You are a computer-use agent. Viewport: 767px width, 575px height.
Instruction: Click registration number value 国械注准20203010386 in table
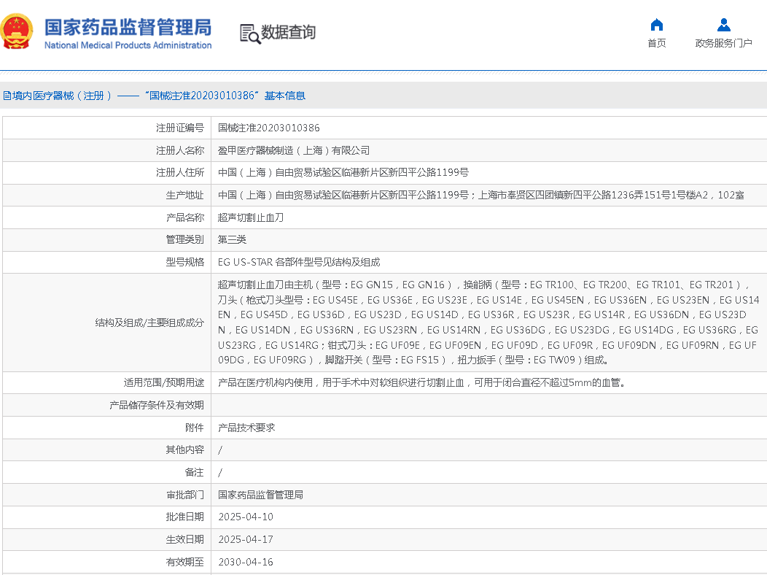click(x=268, y=128)
